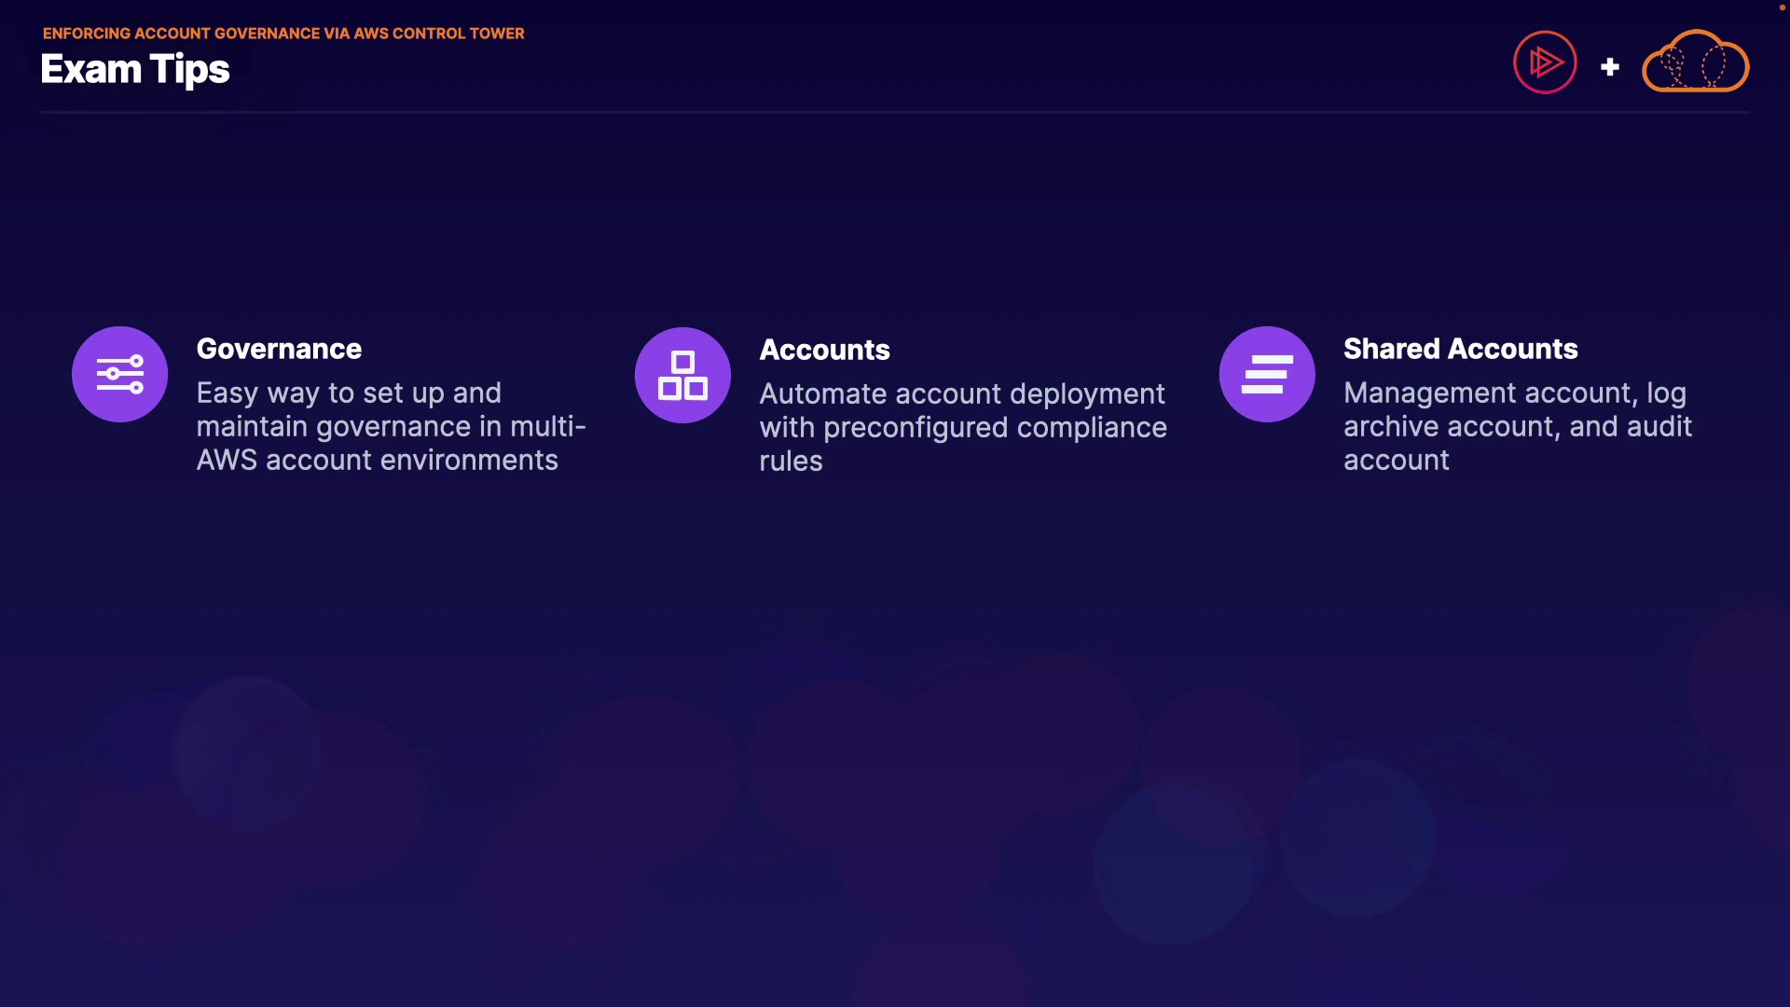The width and height of the screenshot is (1790, 1007).
Task: Click the orange cloud guru logo
Action: point(1695,62)
